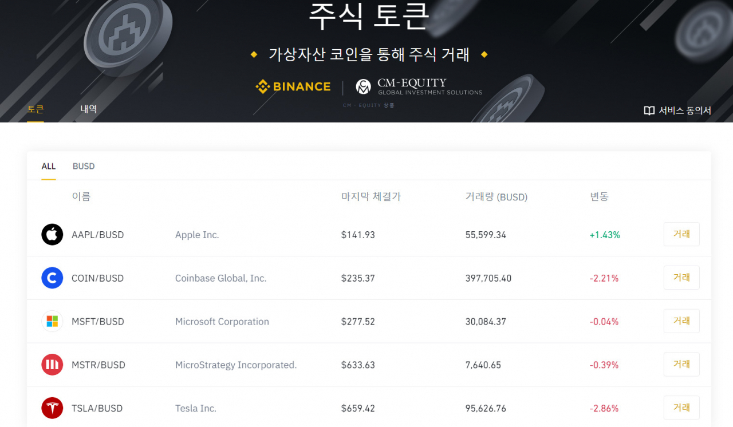Open the 서비스 동의서 link
The height and width of the screenshot is (427, 733).
point(685,111)
